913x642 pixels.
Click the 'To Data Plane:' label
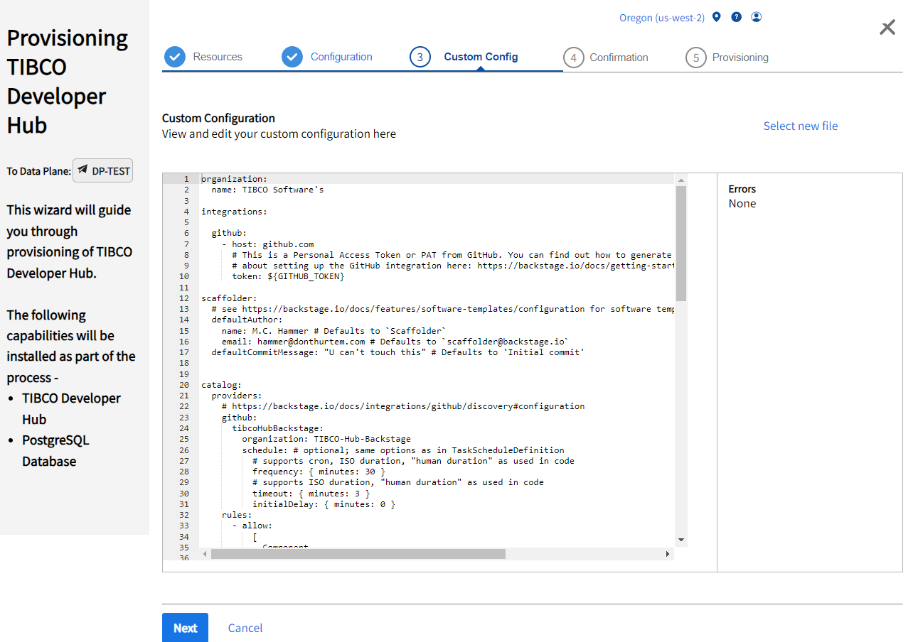pos(39,171)
